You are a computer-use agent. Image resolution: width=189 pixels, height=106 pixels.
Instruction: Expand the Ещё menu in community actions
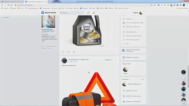(x=127, y=44)
